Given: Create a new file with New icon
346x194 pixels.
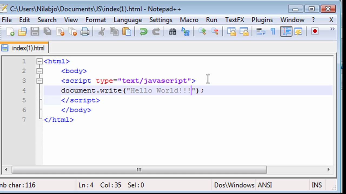Looking at the screenshot, I should pos(10,32).
